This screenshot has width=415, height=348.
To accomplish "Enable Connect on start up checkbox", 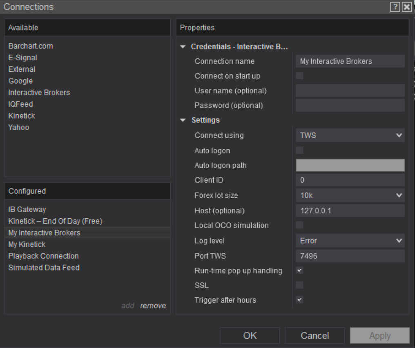I will click(300, 76).
